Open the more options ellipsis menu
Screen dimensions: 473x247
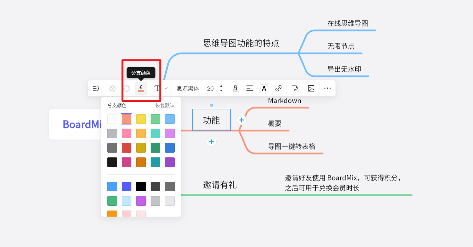point(328,88)
